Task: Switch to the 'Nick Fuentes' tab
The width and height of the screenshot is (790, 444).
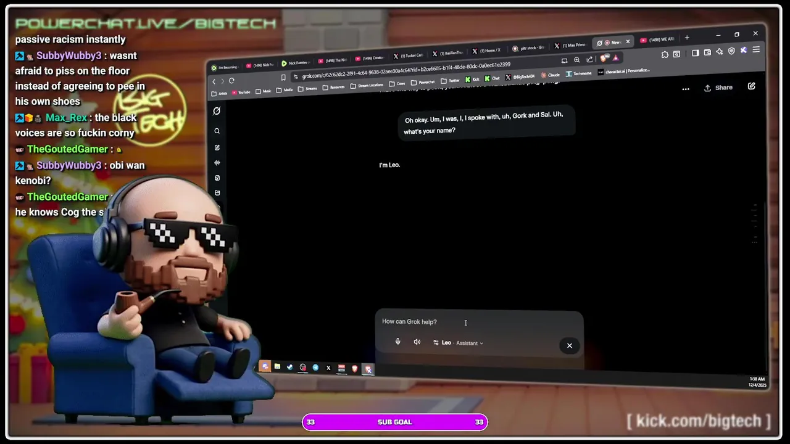Action: point(296,63)
